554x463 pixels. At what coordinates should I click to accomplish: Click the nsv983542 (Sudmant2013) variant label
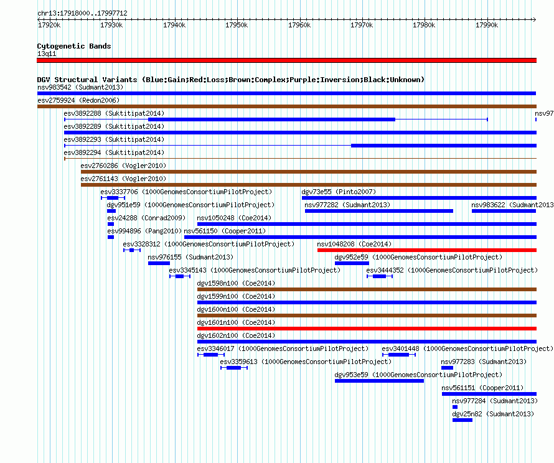pyautogui.click(x=80, y=87)
